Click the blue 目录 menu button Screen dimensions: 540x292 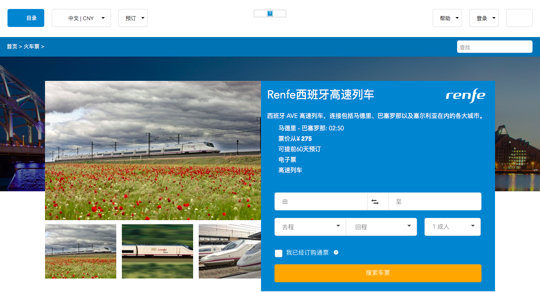click(x=26, y=18)
